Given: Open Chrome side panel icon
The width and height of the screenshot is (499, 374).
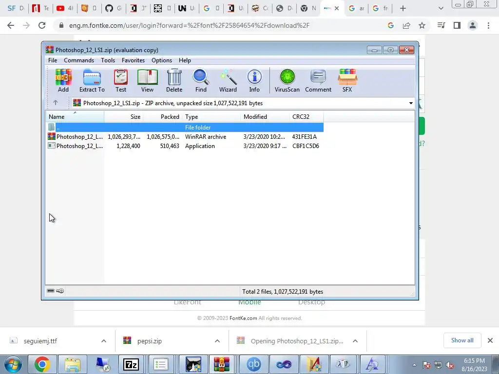Looking at the screenshot, I should click(x=457, y=25).
